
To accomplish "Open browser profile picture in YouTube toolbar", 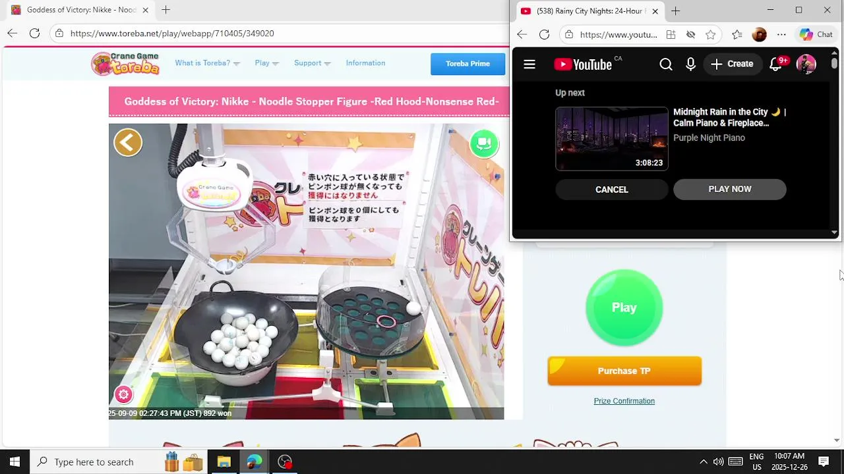I will click(x=759, y=34).
